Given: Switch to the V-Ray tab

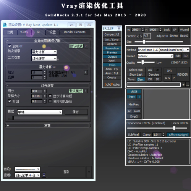Looking at the screenshot, I should pos(24,32).
